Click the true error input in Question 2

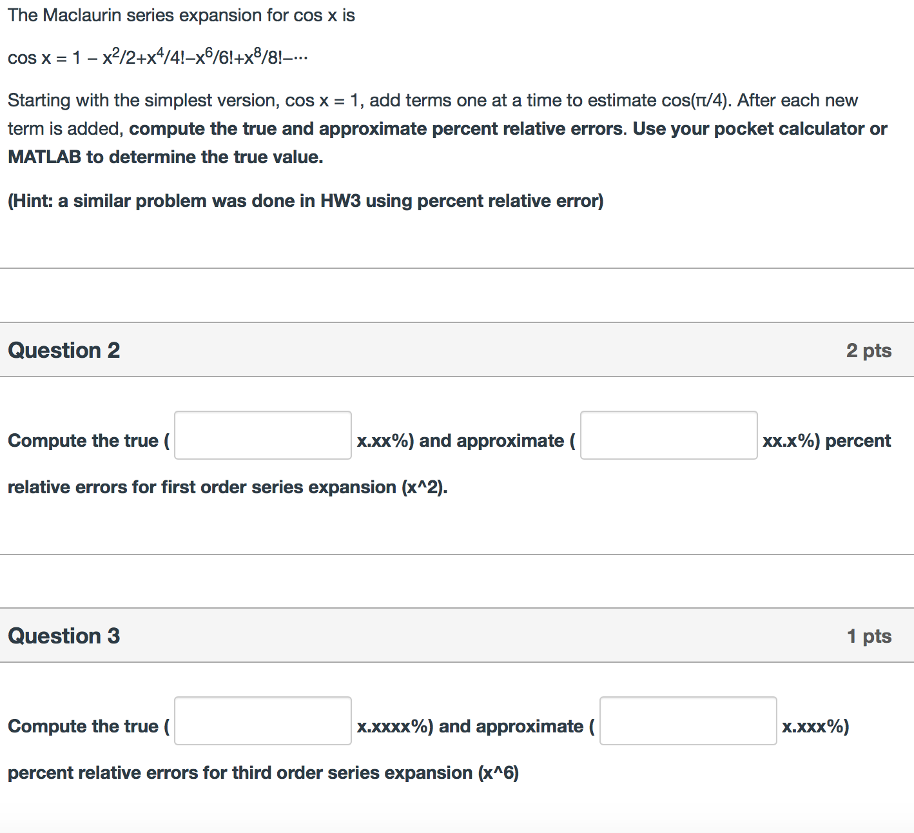click(263, 435)
